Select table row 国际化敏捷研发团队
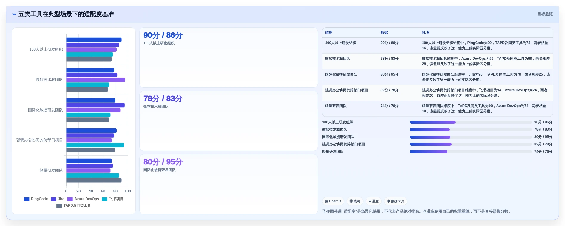The height and width of the screenshot is (226, 565). 438,77
